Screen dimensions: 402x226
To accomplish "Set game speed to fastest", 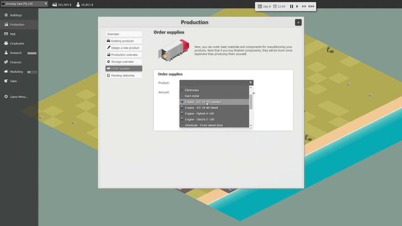I will click(x=311, y=6).
